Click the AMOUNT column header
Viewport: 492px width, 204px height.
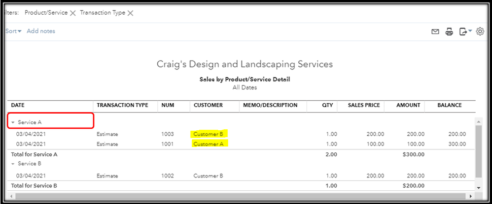click(x=409, y=106)
